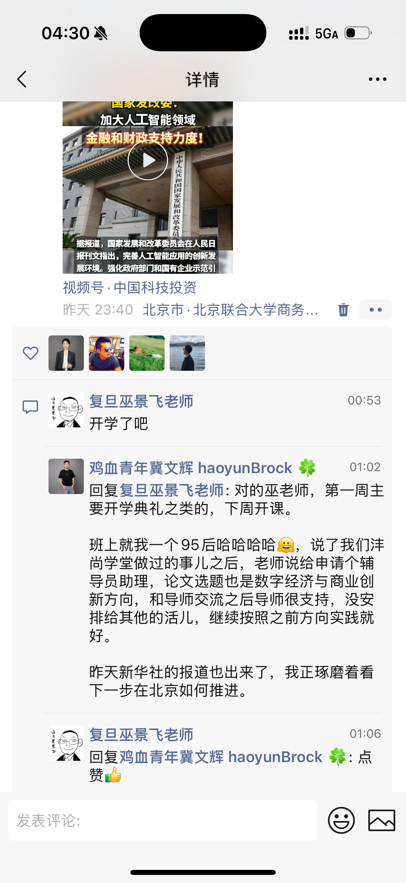Open 鸡血青年冀文辉 haoyunBrock profile name
Image resolution: width=406 pixels, height=883 pixels.
click(191, 468)
